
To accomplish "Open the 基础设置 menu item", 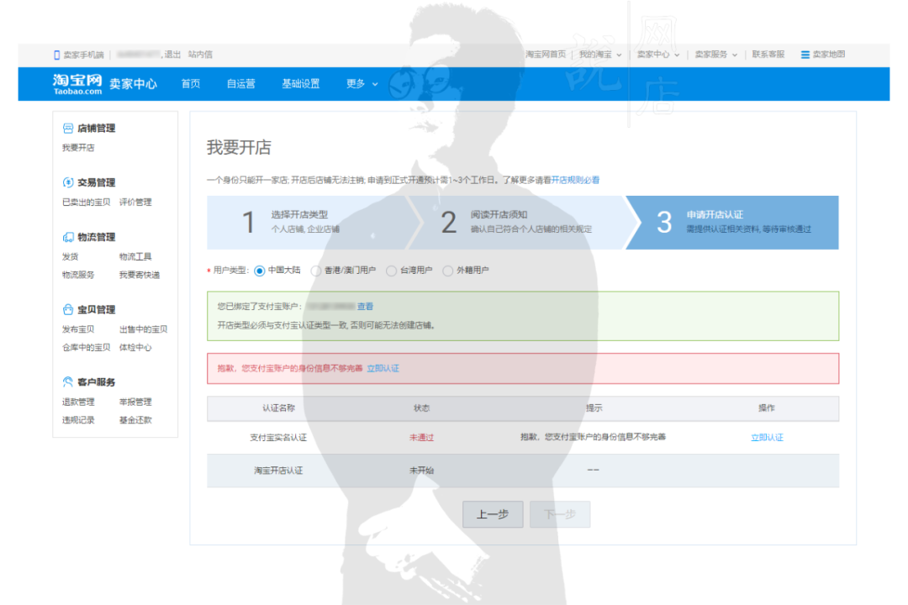I will 301,83.
